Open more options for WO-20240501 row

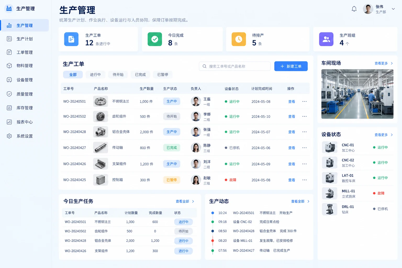point(304,101)
